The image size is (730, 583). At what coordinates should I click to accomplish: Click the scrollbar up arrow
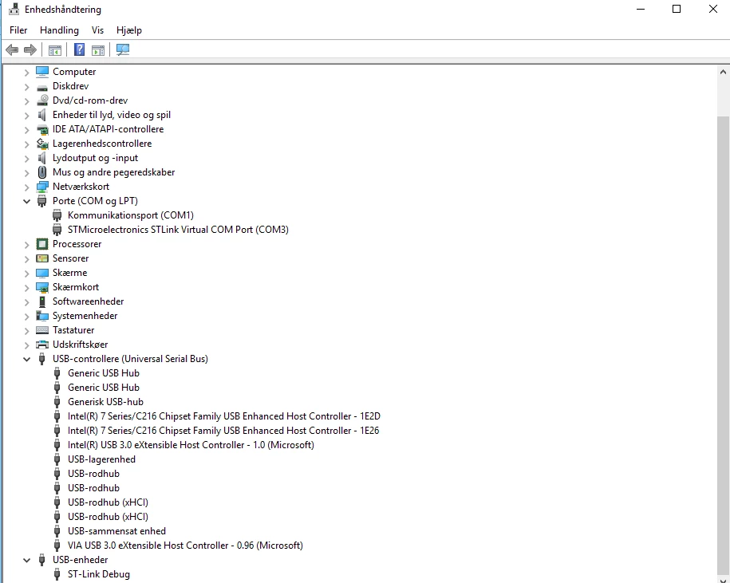point(723,72)
